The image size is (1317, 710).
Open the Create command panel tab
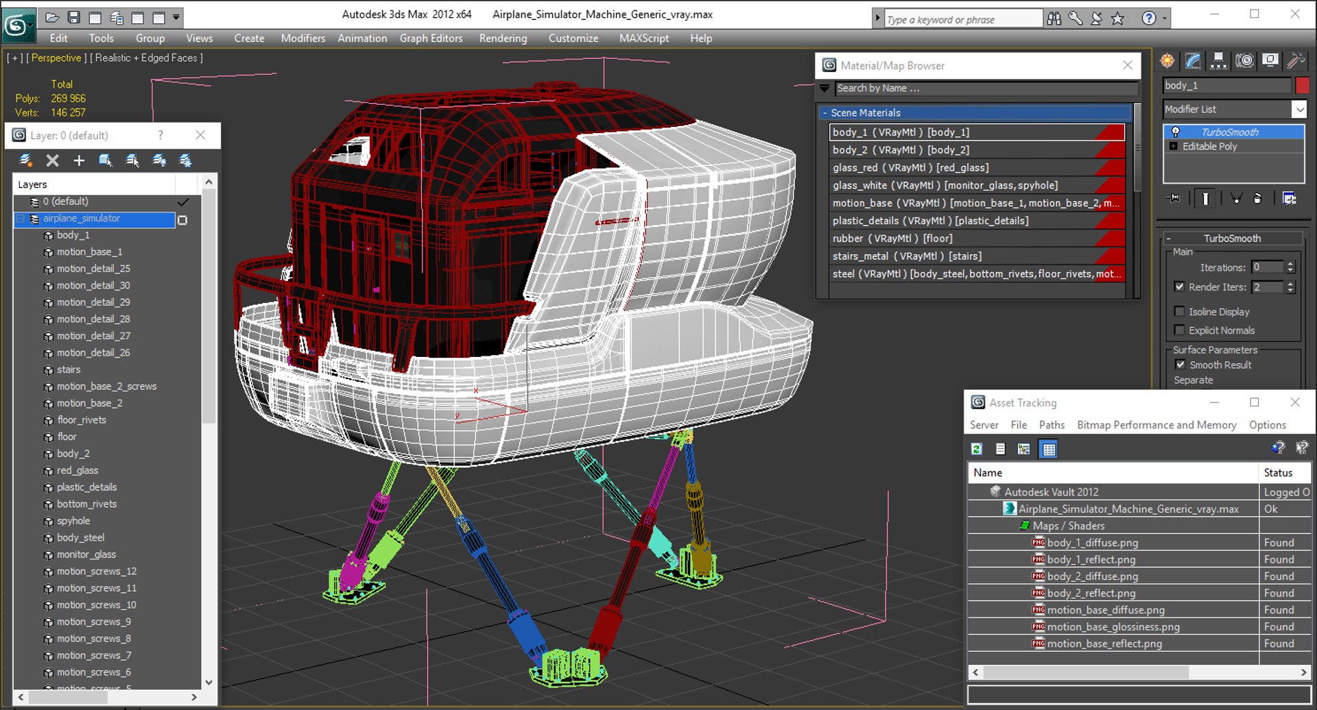(1167, 61)
